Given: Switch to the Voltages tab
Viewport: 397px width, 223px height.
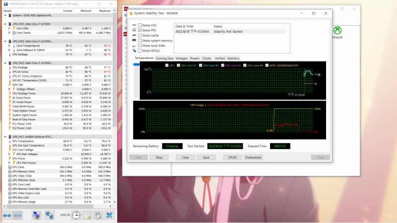Looking at the screenshot, I should [182, 58].
